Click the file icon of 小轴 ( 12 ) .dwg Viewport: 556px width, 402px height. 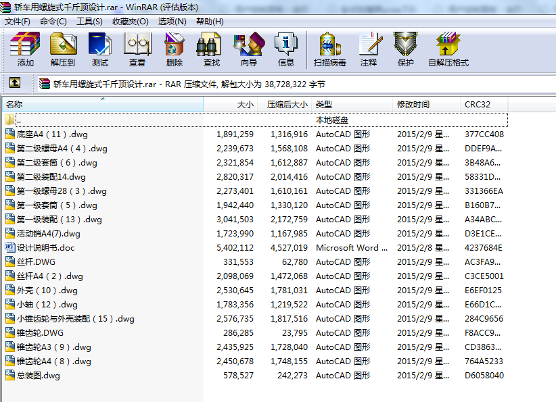(10, 304)
